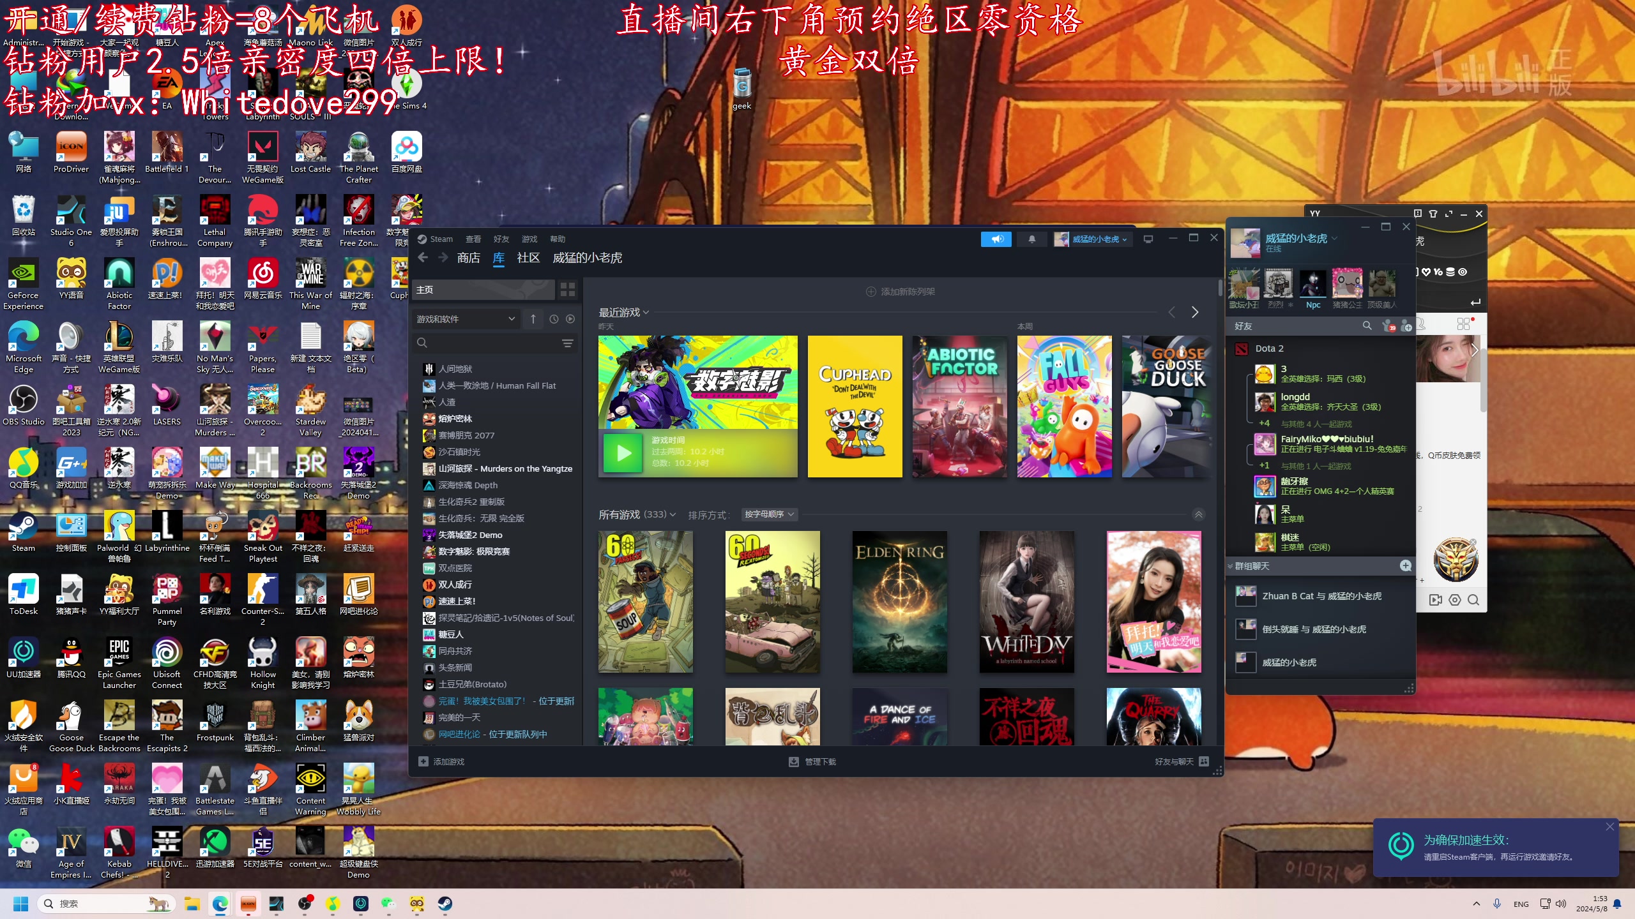Expand the 游戏和软件 filter dropdown

pos(466,319)
